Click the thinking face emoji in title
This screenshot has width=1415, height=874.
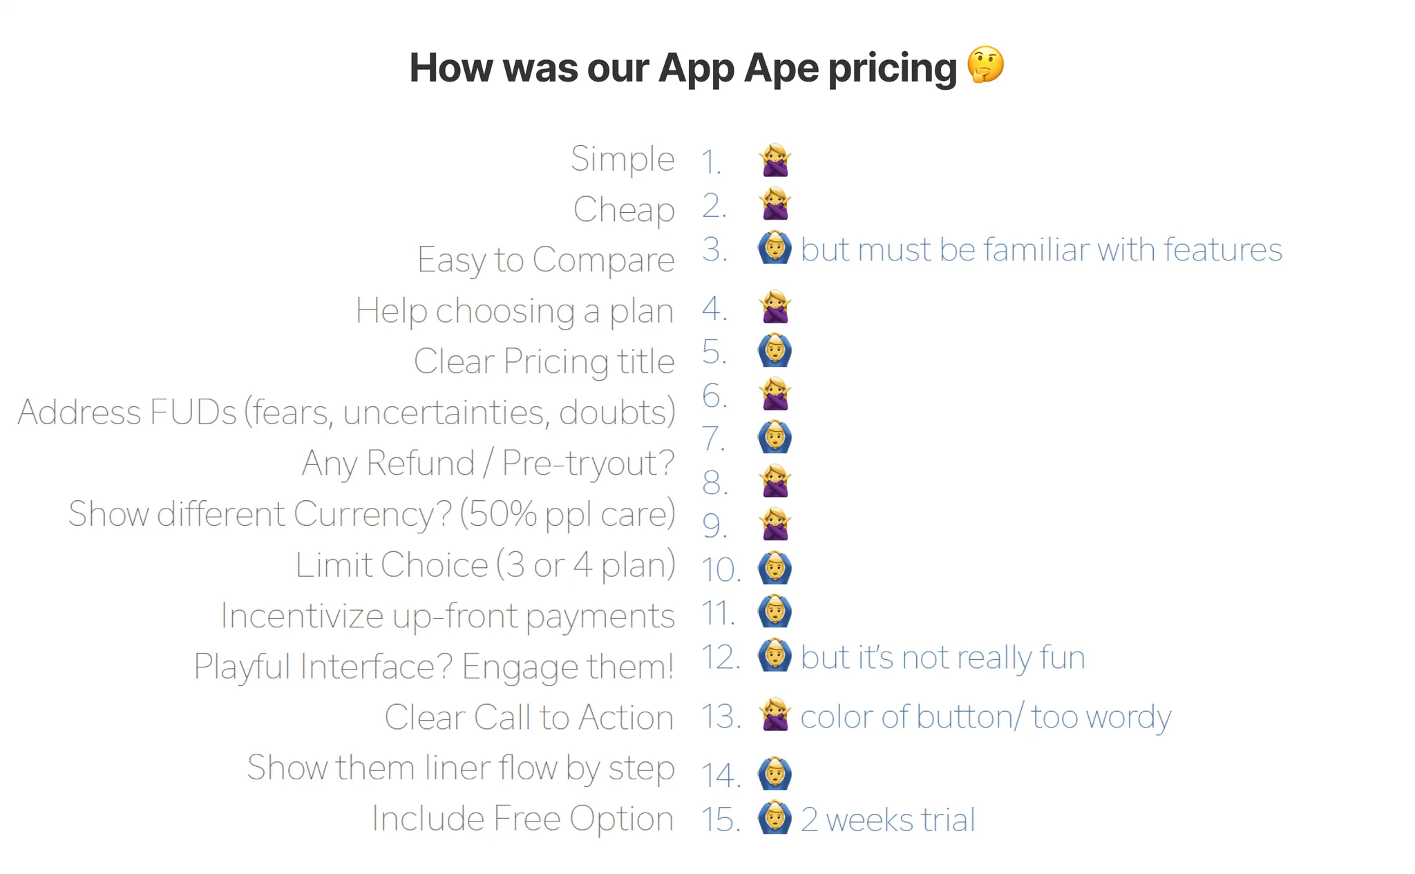tap(985, 65)
